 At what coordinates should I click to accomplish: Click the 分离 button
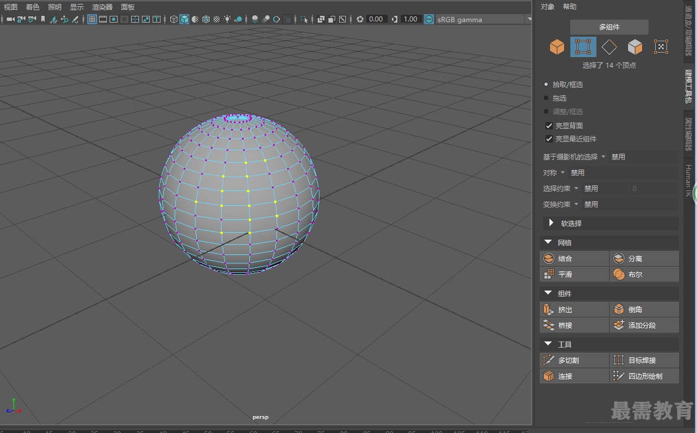[644, 259]
